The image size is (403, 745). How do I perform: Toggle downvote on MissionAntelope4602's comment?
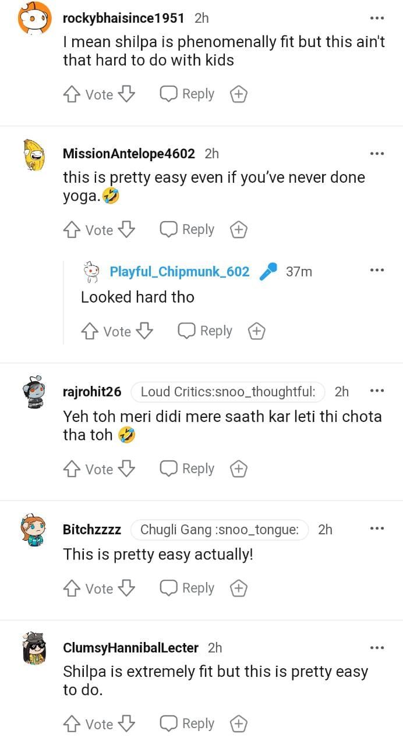[x=126, y=230]
